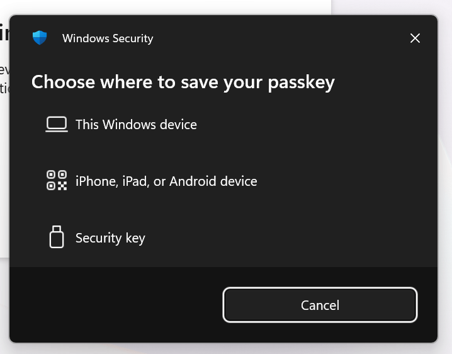Click the "Windows Security" title text
The width and height of the screenshot is (452, 354).
(108, 38)
